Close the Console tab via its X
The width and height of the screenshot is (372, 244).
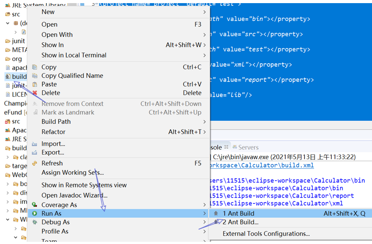pyautogui.click(x=226, y=147)
